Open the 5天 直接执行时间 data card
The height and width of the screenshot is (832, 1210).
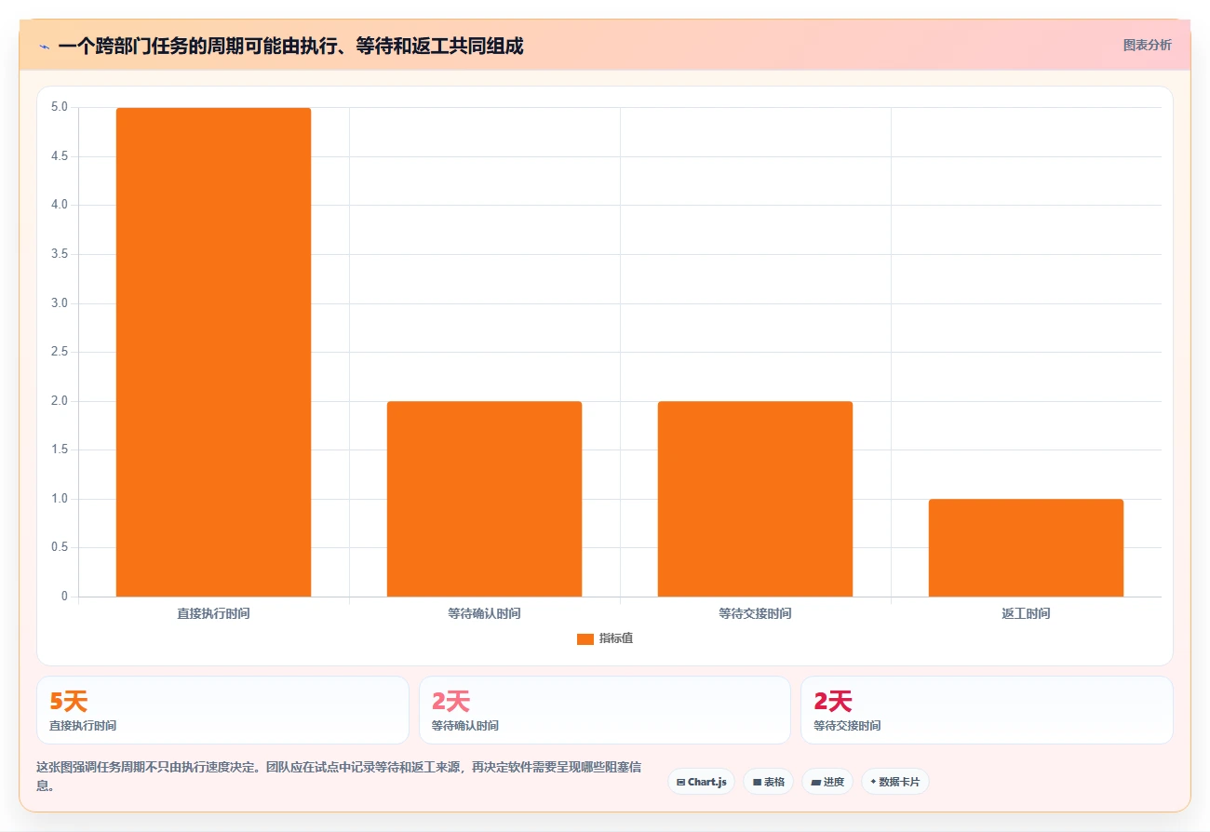[222, 710]
